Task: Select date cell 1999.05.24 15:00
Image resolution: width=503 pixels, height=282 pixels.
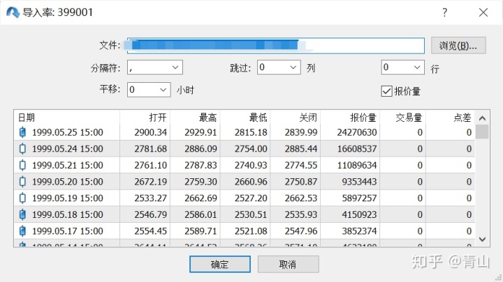Action: click(x=67, y=149)
